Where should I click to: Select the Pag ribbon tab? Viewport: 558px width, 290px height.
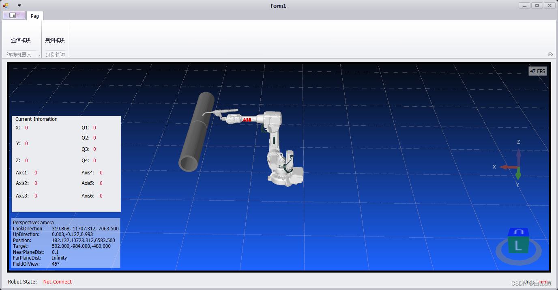pyautogui.click(x=35, y=16)
